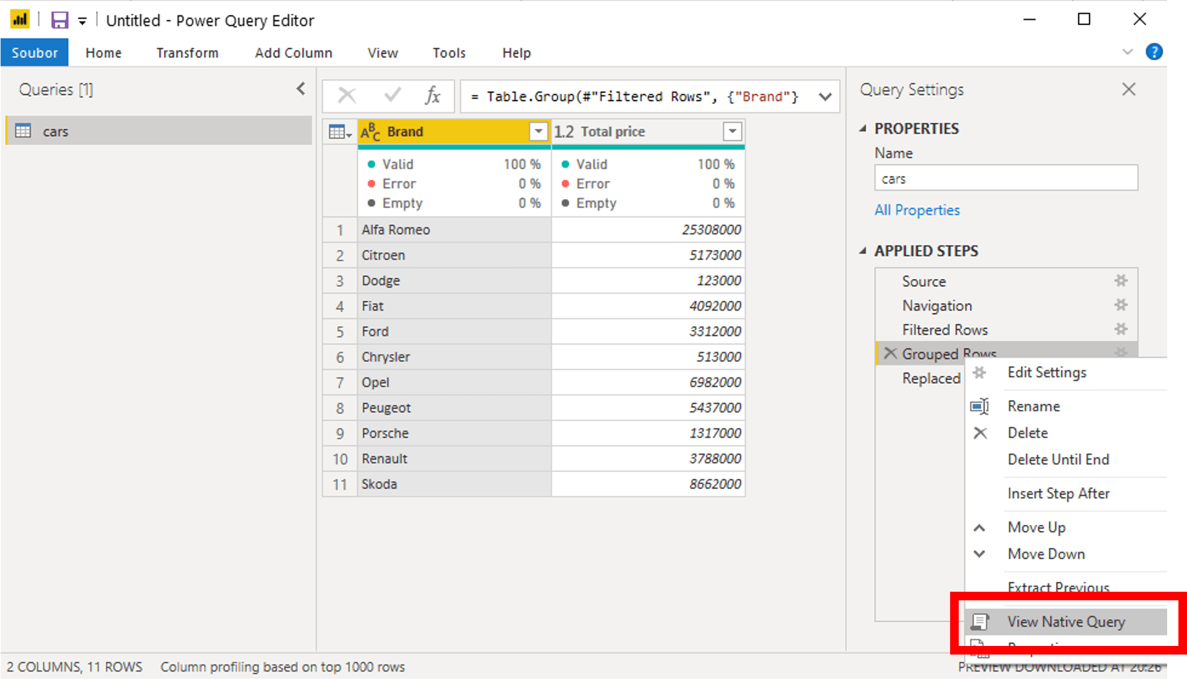The width and height of the screenshot is (1187, 679).
Task: Choose Insert Step After
Action: pos(1059,493)
